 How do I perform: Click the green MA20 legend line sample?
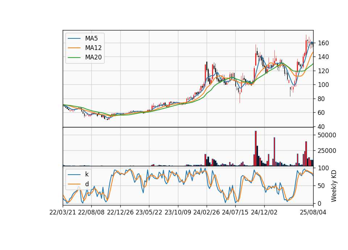[x=74, y=58]
